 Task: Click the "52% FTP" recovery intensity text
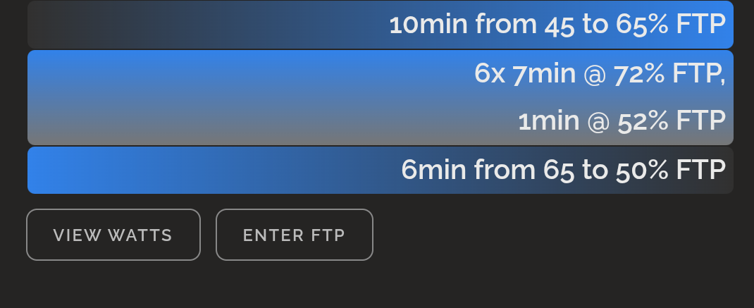pyautogui.click(x=671, y=121)
